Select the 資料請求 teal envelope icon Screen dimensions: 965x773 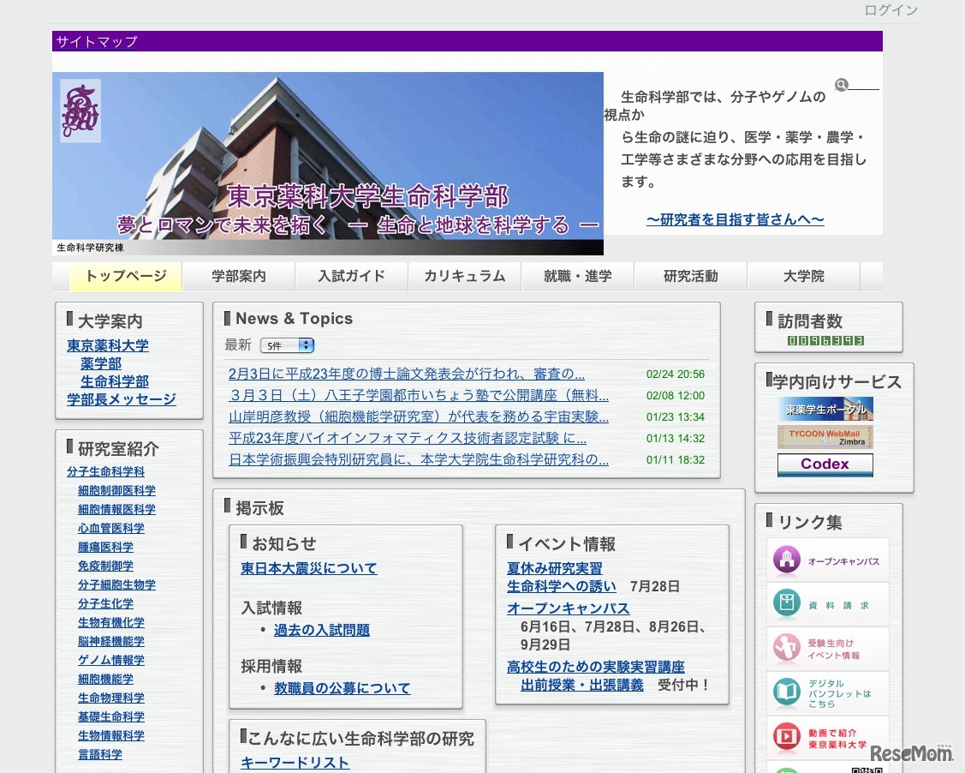point(788,604)
